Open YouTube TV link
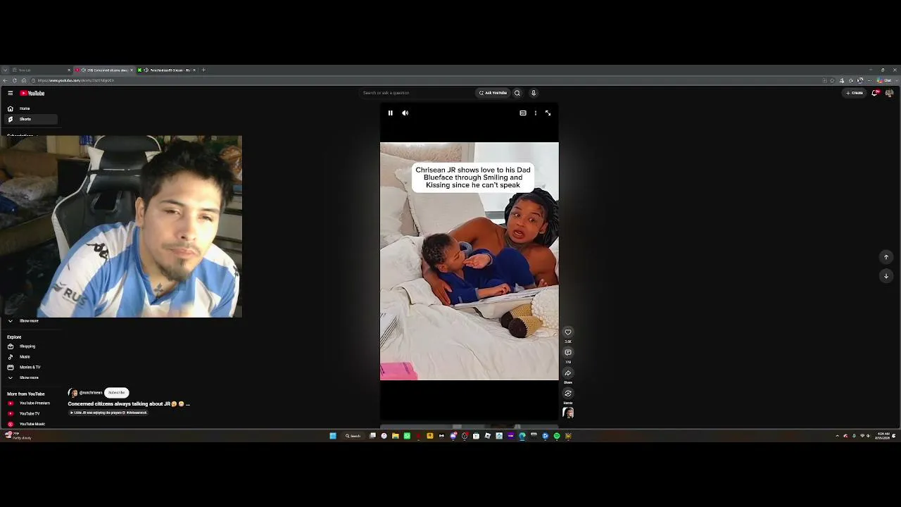The height and width of the screenshot is (507, 901). point(30,414)
